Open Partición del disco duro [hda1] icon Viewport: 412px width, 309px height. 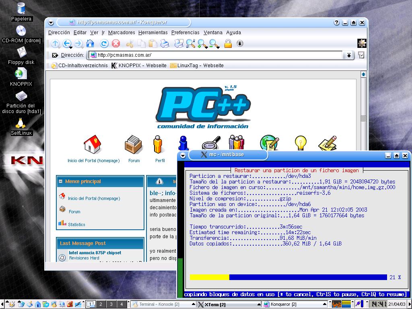[x=21, y=96]
